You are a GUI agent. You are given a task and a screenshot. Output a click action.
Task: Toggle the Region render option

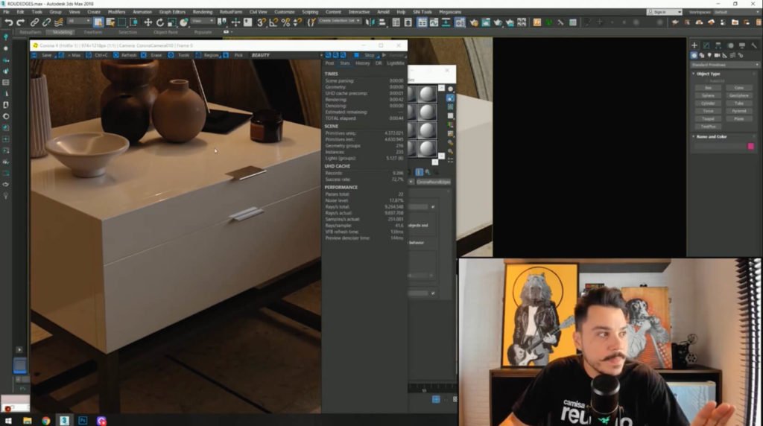coord(211,55)
